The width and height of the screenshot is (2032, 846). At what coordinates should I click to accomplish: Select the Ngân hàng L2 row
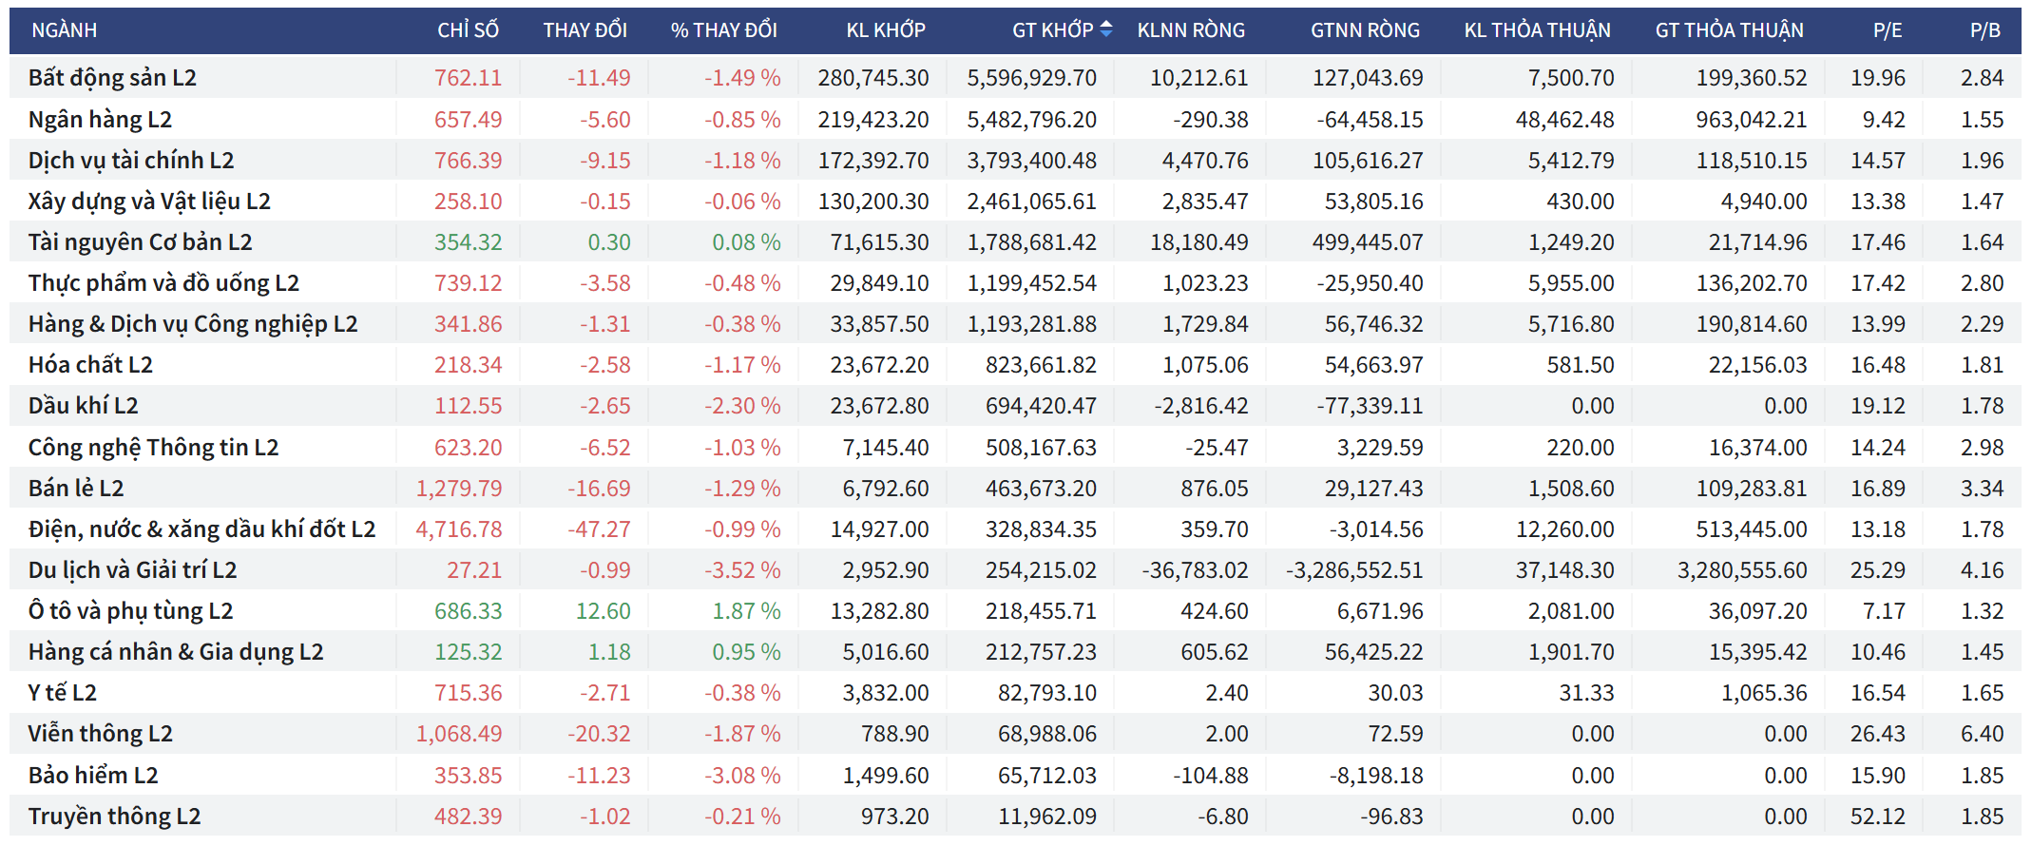(100, 120)
